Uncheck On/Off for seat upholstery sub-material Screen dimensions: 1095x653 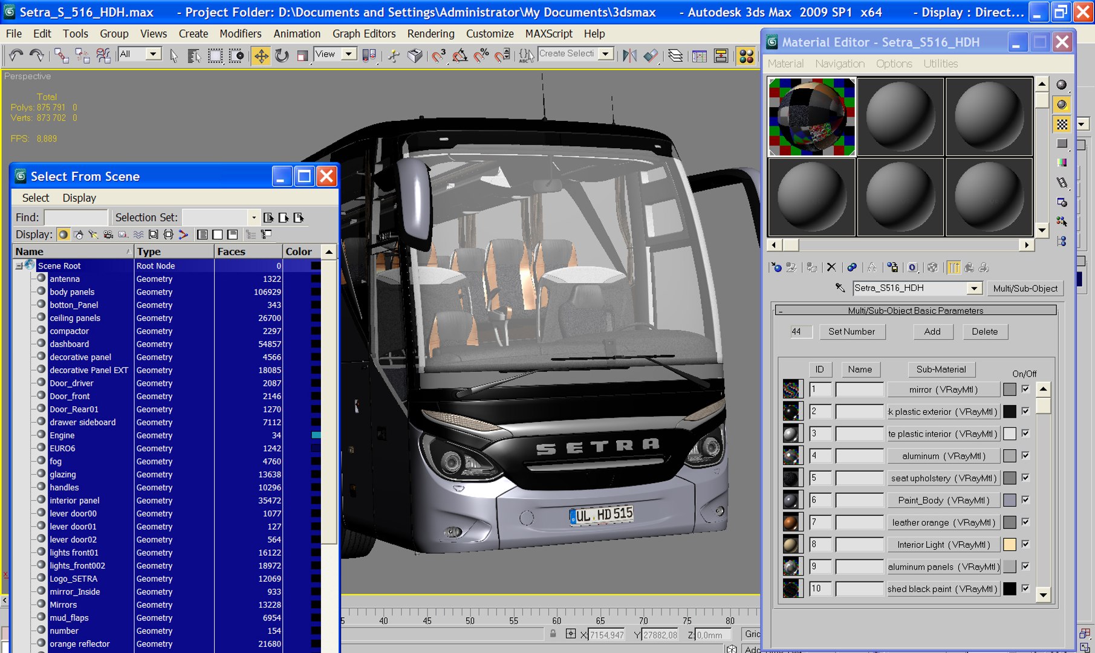pyautogui.click(x=1025, y=477)
